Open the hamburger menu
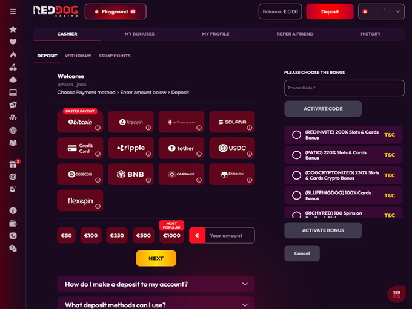 [x=13, y=11]
